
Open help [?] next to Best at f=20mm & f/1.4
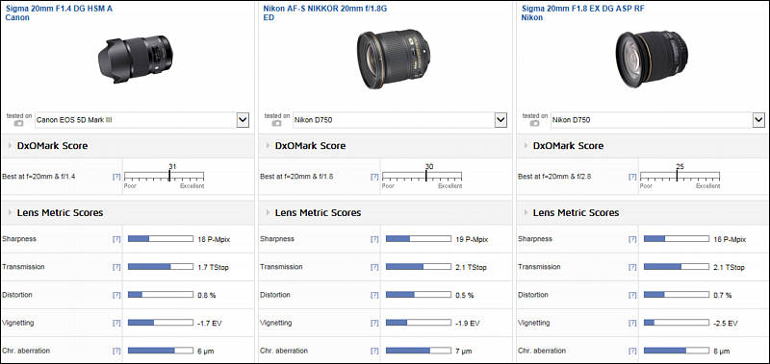116,177
